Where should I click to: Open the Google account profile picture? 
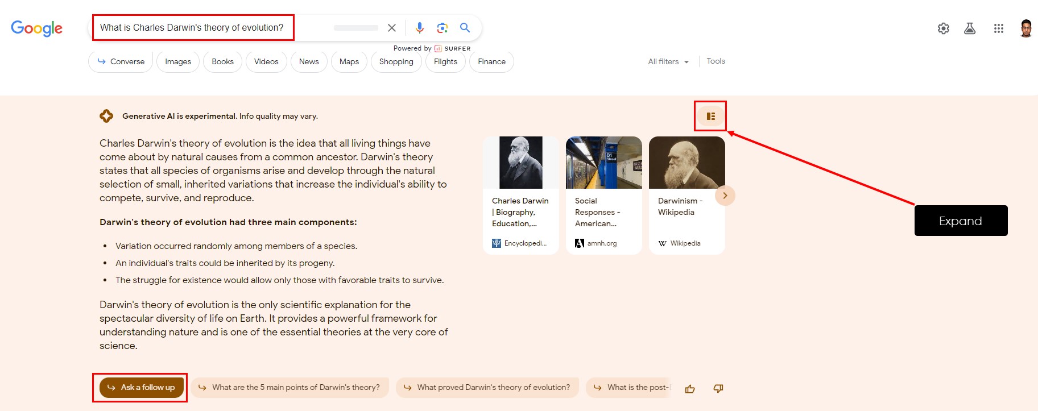point(1025,28)
